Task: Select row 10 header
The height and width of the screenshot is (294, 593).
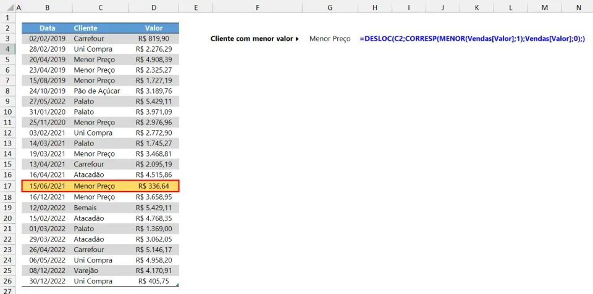Action: (x=7, y=112)
